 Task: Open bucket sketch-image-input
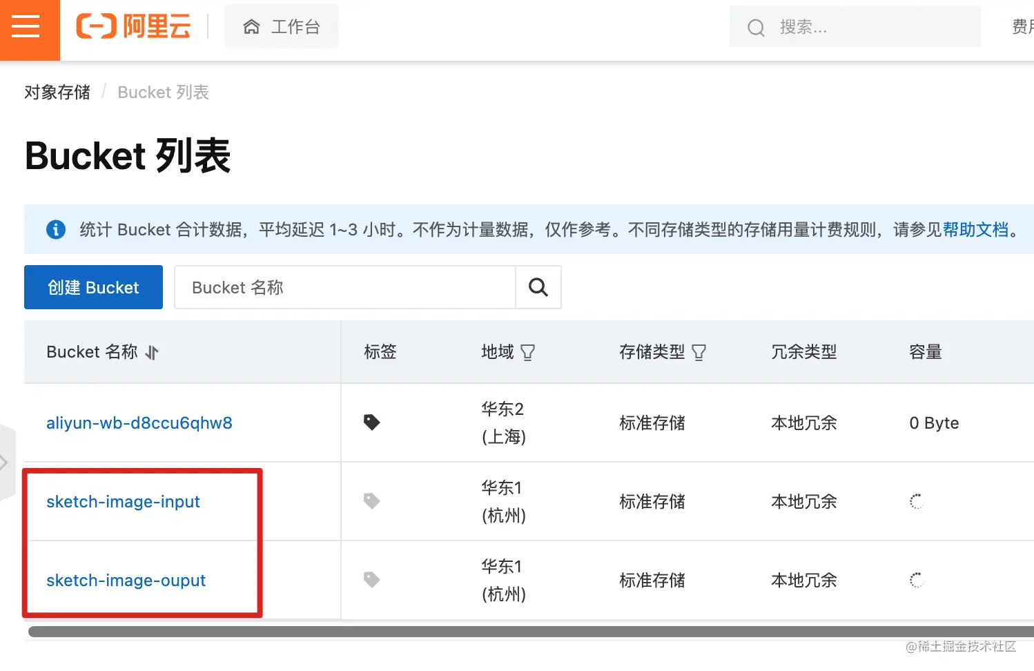click(123, 502)
